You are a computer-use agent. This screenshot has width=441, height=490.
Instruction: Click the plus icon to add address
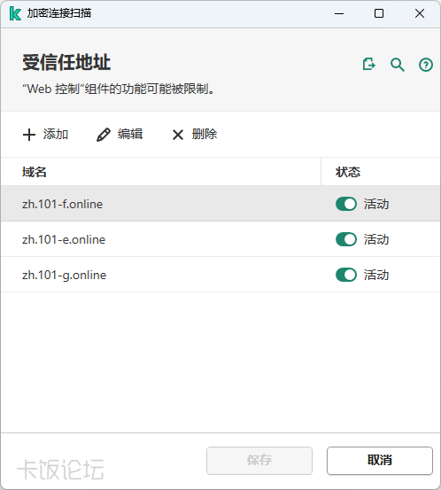(x=29, y=135)
